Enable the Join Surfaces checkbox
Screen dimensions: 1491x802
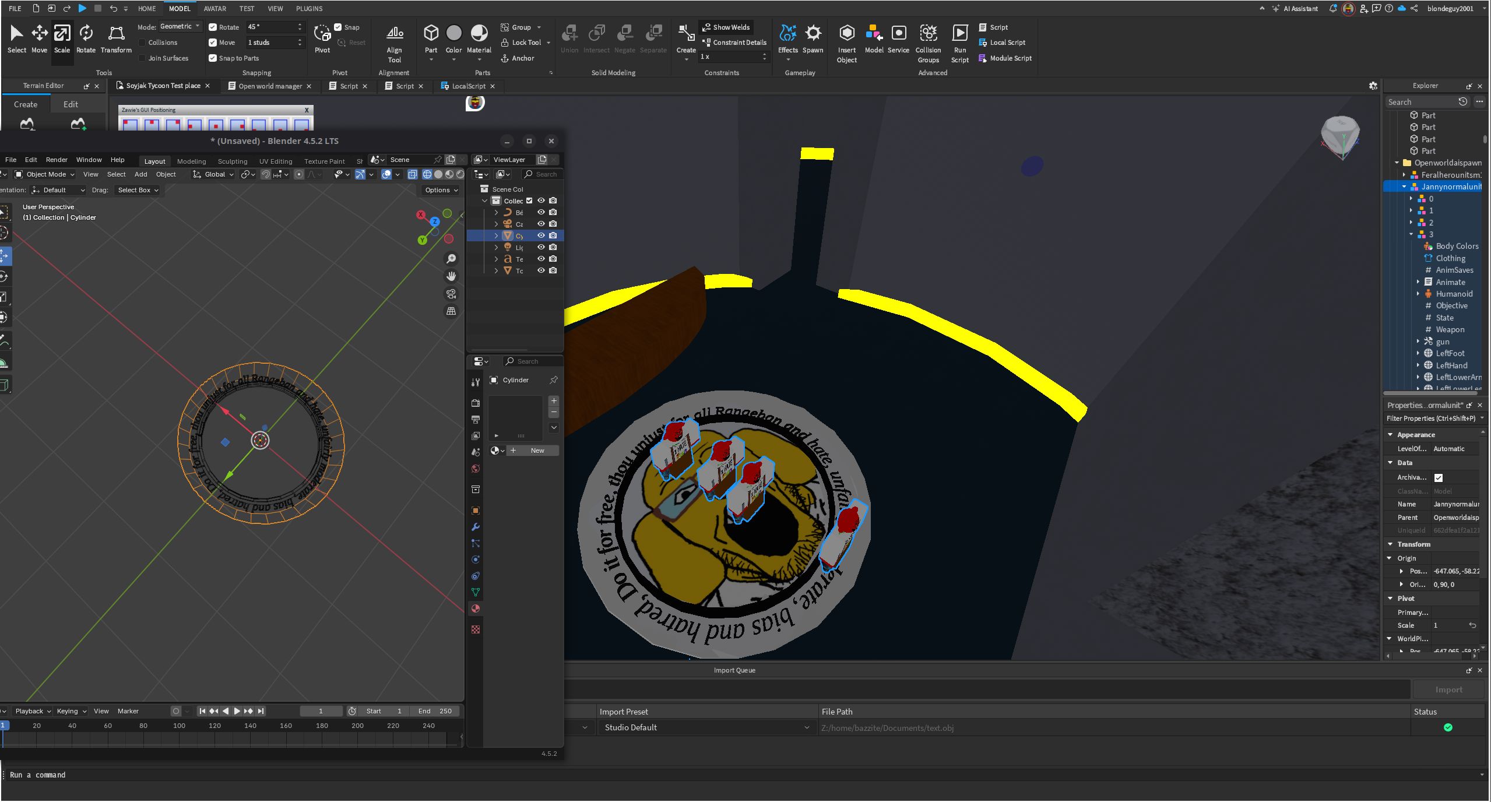coord(142,58)
